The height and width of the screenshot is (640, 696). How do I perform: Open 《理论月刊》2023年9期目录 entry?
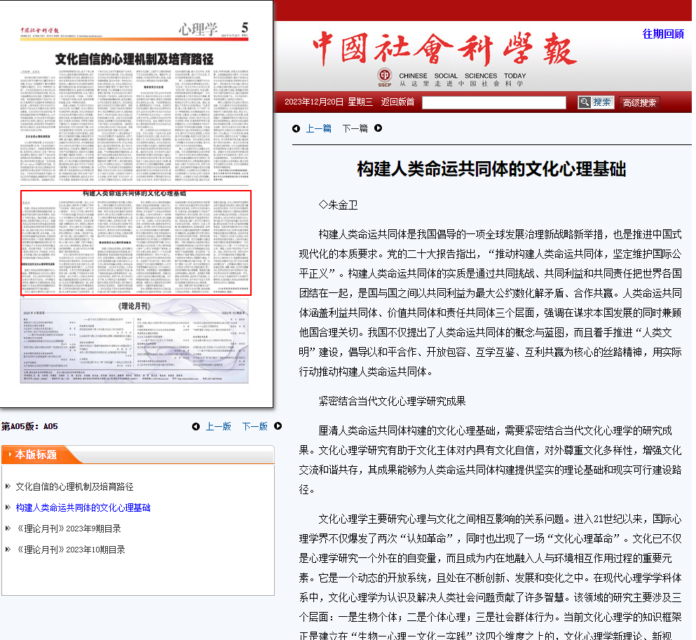point(68,529)
